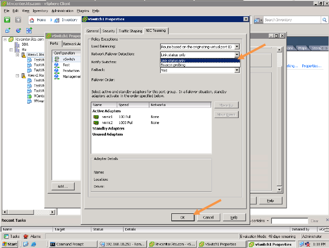Click the vmnic2 adapter icon
The width and height of the screenshot is (329, 248).
96,123
